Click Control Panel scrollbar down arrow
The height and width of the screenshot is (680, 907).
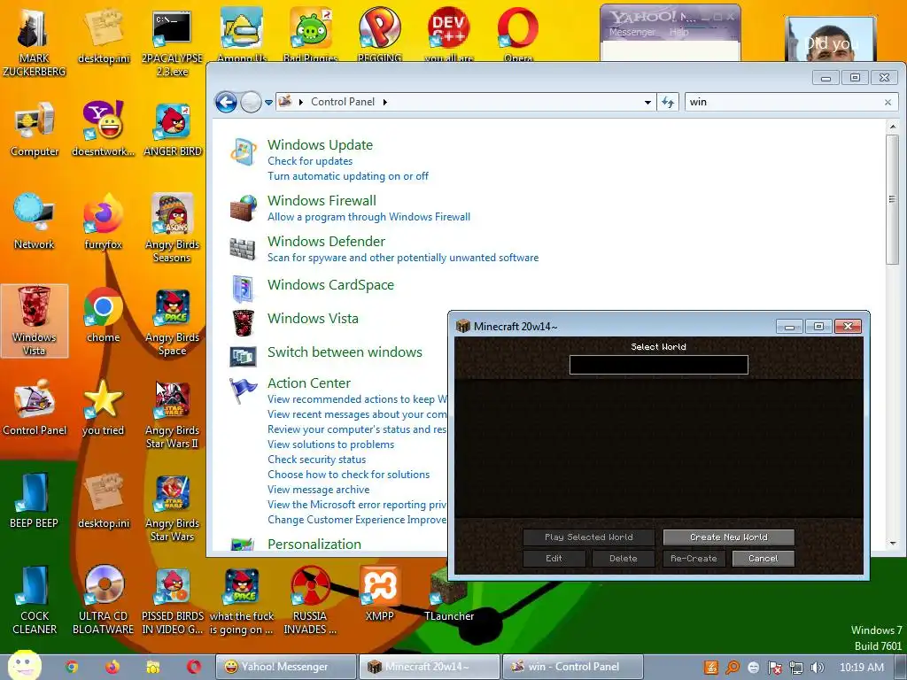click(x=893, y=544)
